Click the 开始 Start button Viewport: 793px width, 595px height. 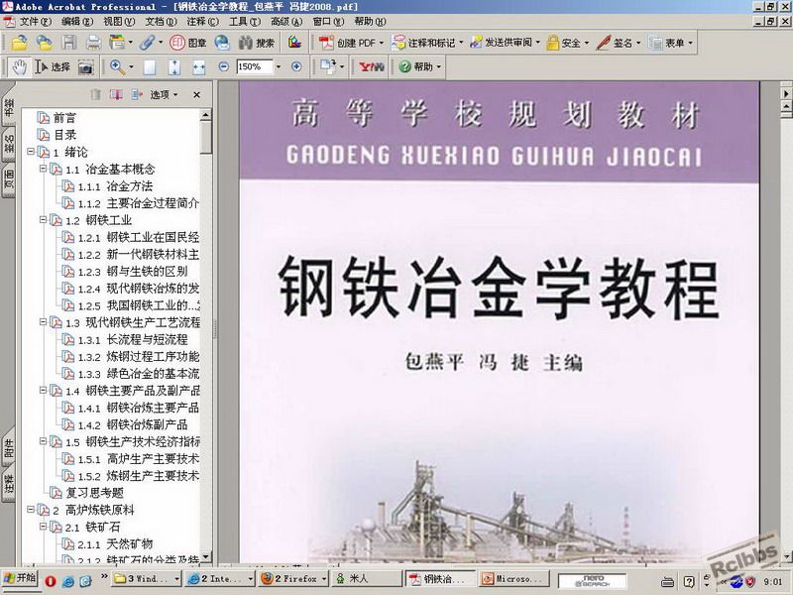pos(20,578)
